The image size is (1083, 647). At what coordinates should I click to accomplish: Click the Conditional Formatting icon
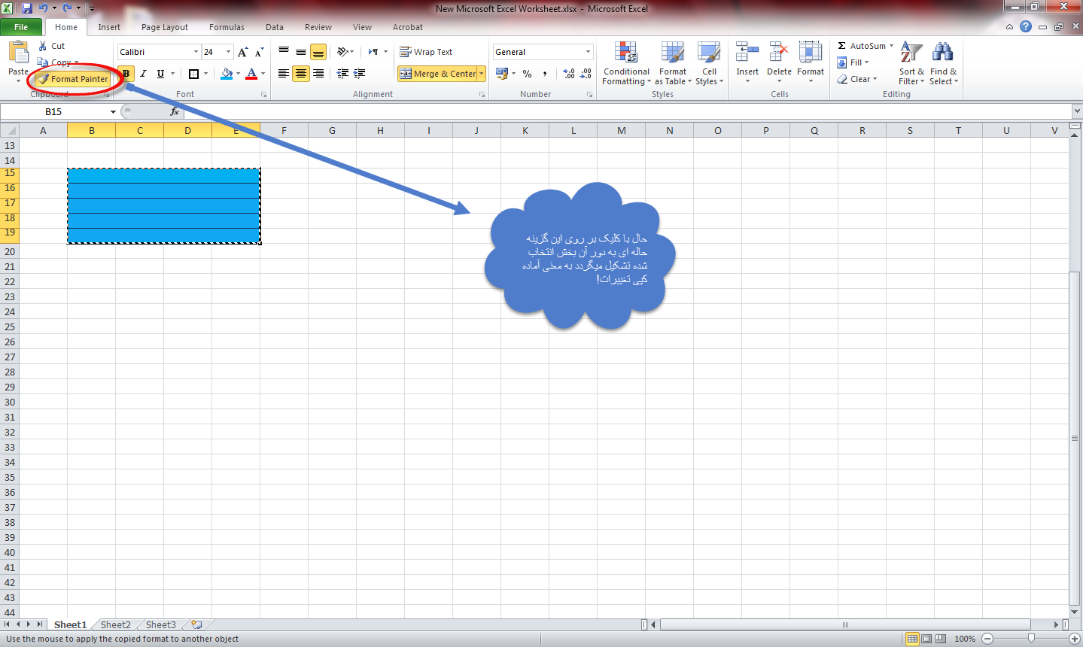(x=626, y=53)
